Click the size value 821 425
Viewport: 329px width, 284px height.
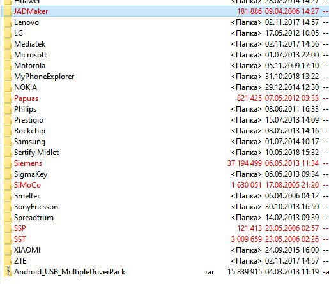249,98
